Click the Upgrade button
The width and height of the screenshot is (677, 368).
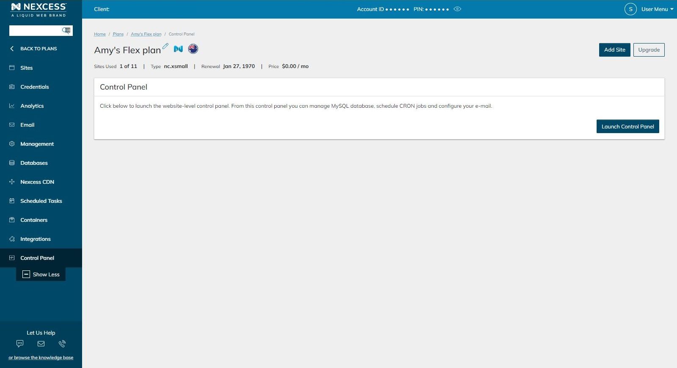pos(649,50)
